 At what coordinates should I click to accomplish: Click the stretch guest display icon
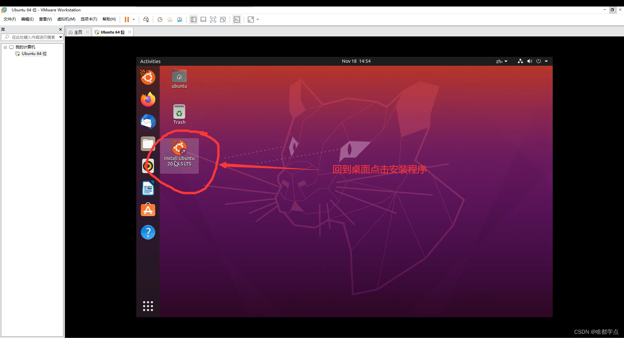click(251, 19)
